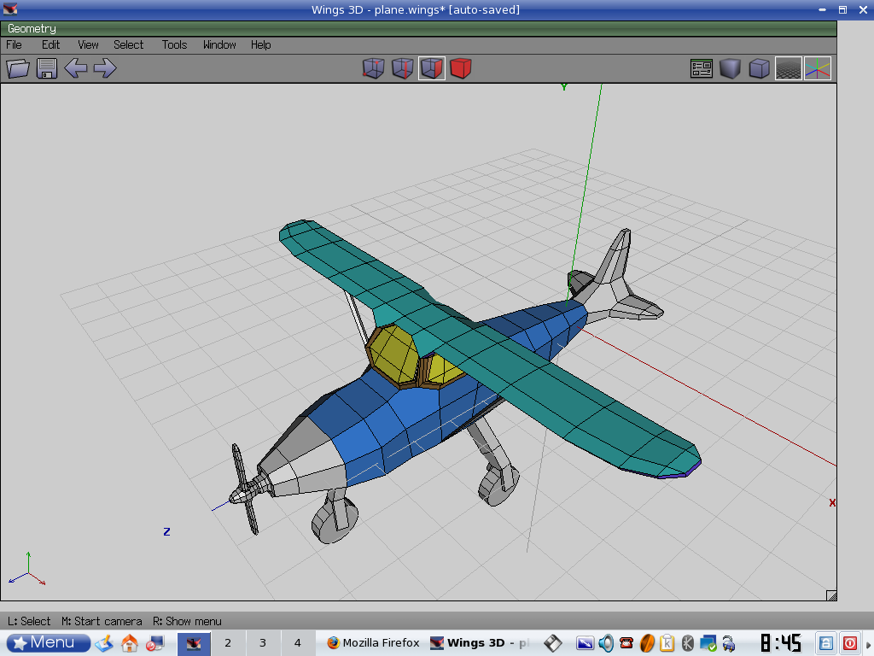Image resolution: width=874 pixels, height=656 pixels.
Task: Switch to Mozilla Firefox in taskbar
Action: [x=373, y=642]
